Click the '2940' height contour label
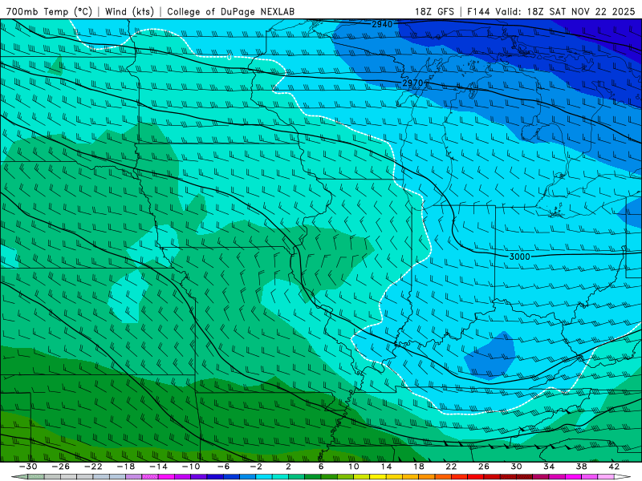The image size is (642, 481). (x=382, y=25)
